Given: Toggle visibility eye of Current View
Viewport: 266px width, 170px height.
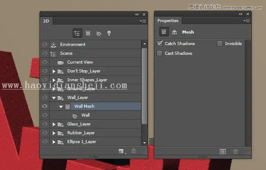Looking at the screenshot, I should pos(45,62).
